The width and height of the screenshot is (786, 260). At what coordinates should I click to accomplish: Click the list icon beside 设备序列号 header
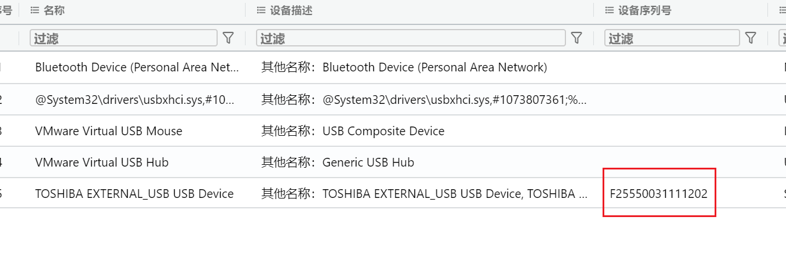click(x=610, y=10)
